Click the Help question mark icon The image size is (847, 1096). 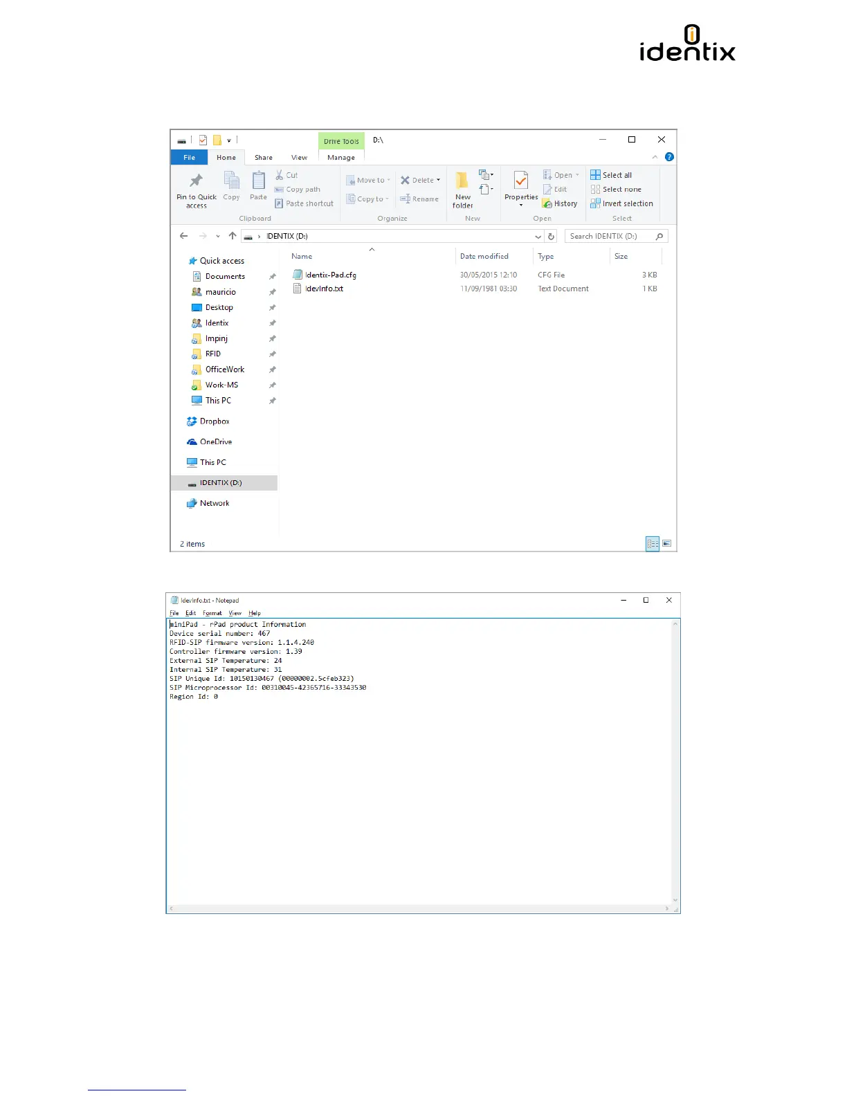pyautogui.click(x=669, y=157)
